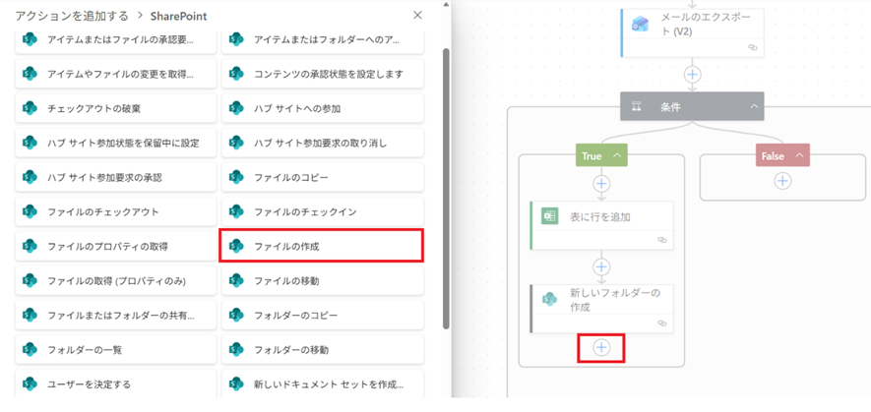871x412 pixels.
Task: Click アクションを追加する breadcrumb link
Action: click(70, 16)
